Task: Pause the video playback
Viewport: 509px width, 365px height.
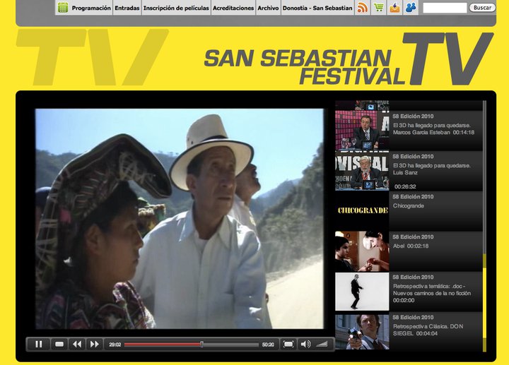Action: click(x=39, y=345)
